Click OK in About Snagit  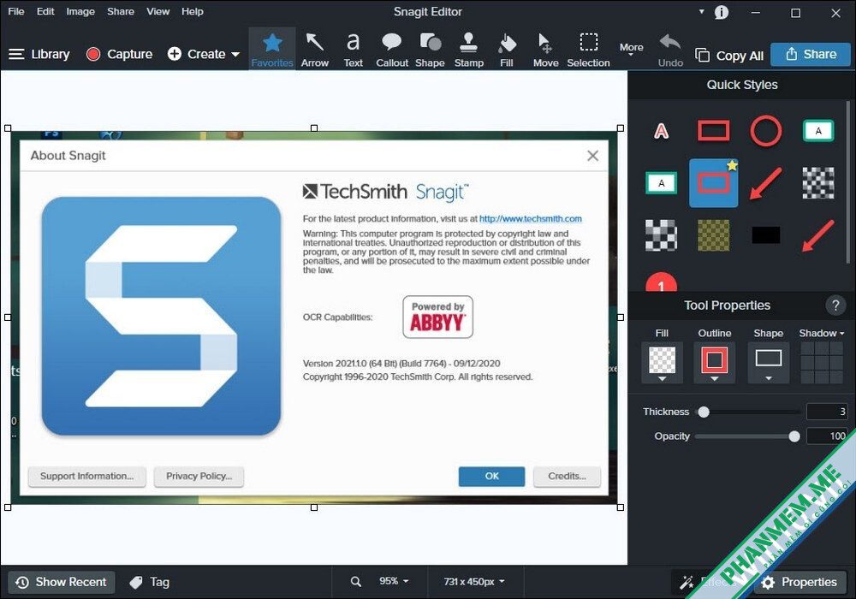[492, 477]
